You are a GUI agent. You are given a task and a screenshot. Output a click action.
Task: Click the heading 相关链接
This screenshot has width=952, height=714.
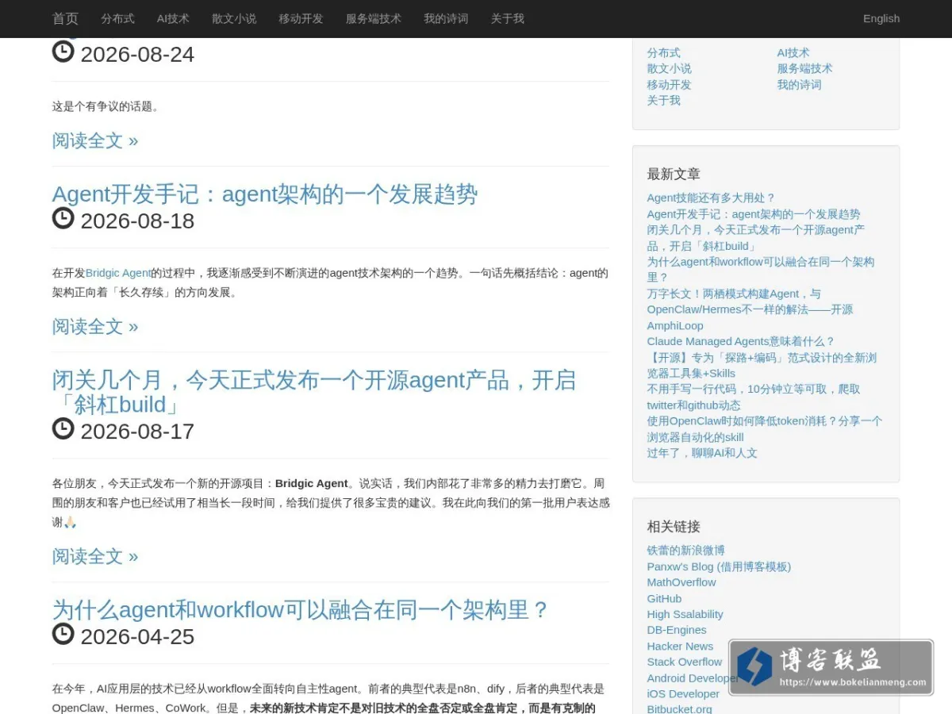tap(674, 526)
